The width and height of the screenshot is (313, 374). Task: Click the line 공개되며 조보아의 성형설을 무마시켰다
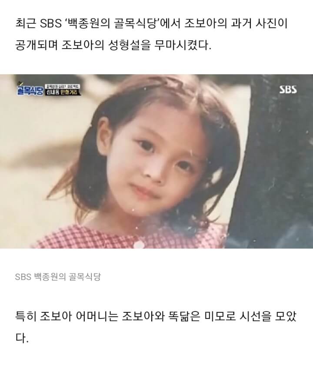coord(113,45)
